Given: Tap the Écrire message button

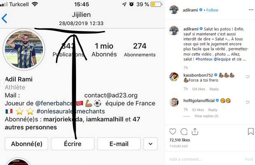Looking at the screenshot, I should click(73, 144).
